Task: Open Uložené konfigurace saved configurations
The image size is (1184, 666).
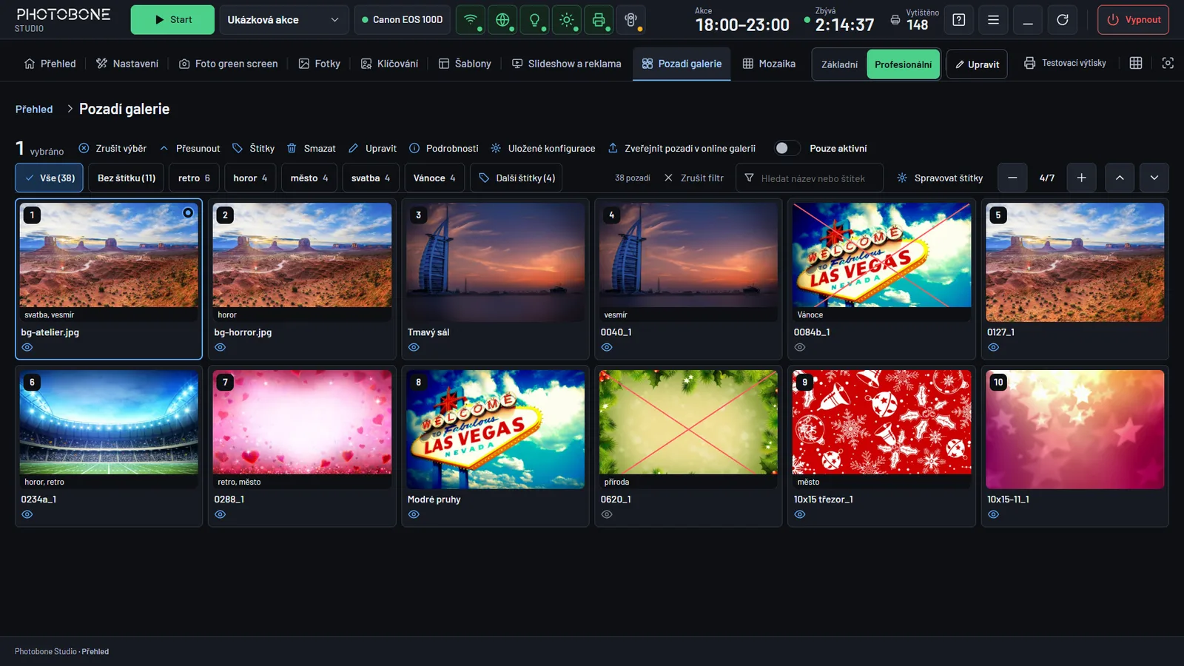Action: point(543,148)
